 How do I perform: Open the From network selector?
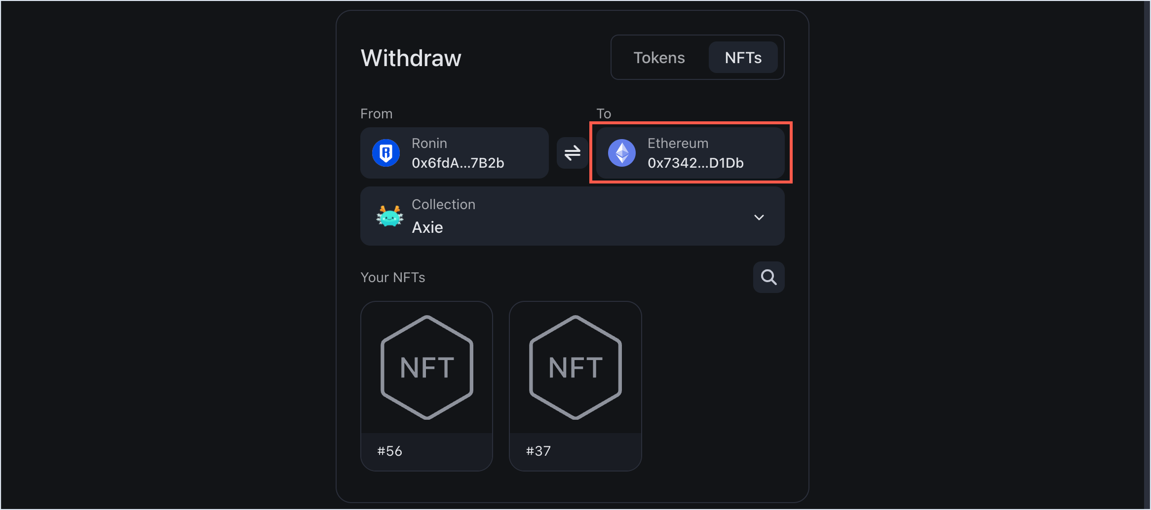point(454,153)
